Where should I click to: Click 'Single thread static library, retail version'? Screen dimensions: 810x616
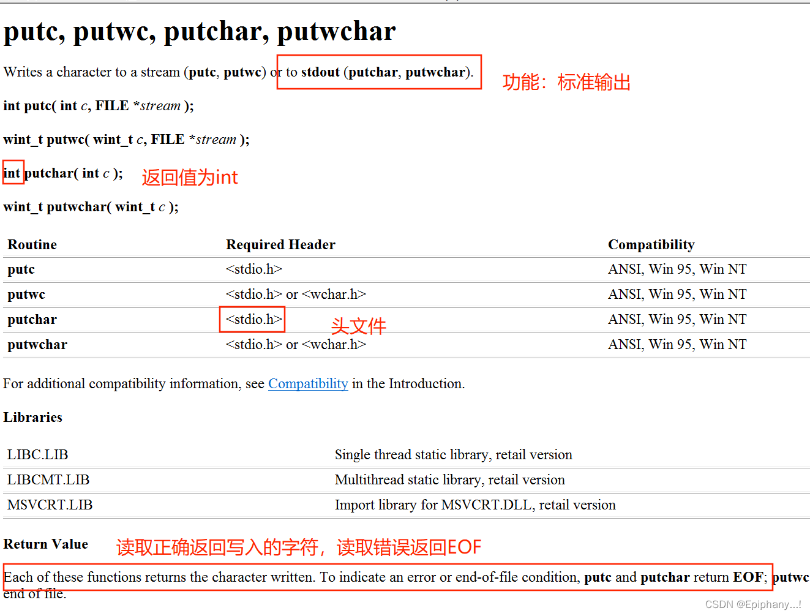pos(454,455)
